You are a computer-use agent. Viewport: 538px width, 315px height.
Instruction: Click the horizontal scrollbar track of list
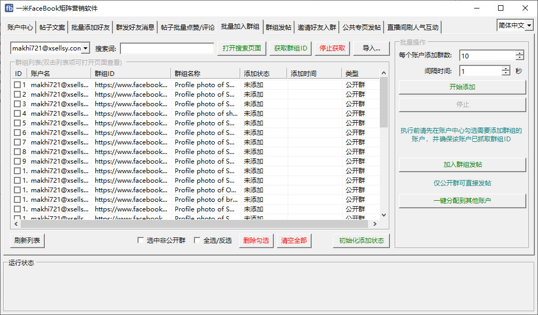pos(194,224)
